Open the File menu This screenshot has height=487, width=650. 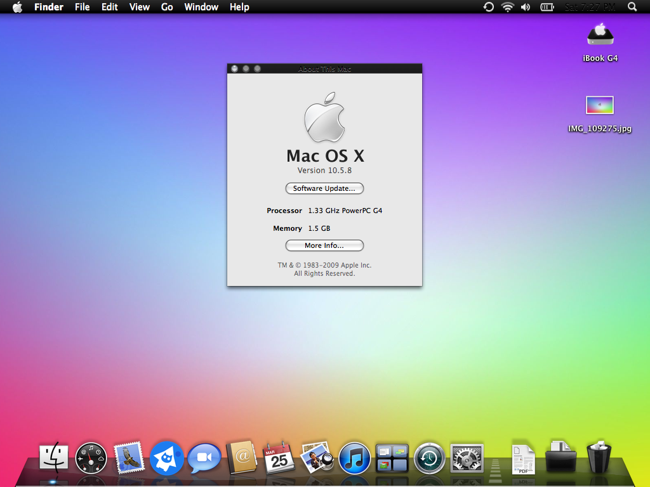pyautogui.click(x=82, y=7)
